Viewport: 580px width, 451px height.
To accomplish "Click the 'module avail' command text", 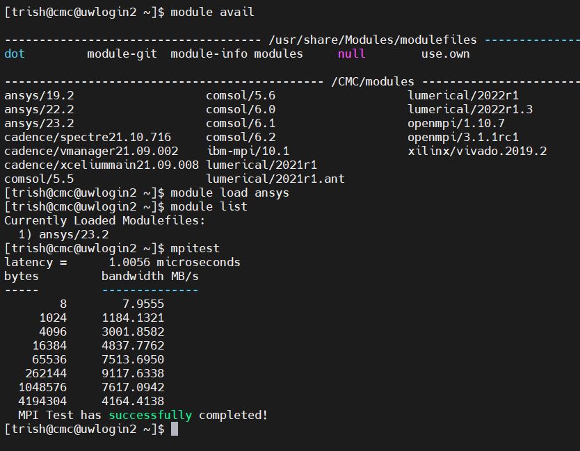I will click(212, 12).
